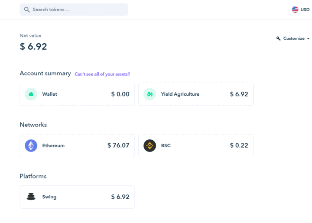Click the wrench icon beside Customize
Viewport: 312px width, 223px height.
tap(279, 39)
